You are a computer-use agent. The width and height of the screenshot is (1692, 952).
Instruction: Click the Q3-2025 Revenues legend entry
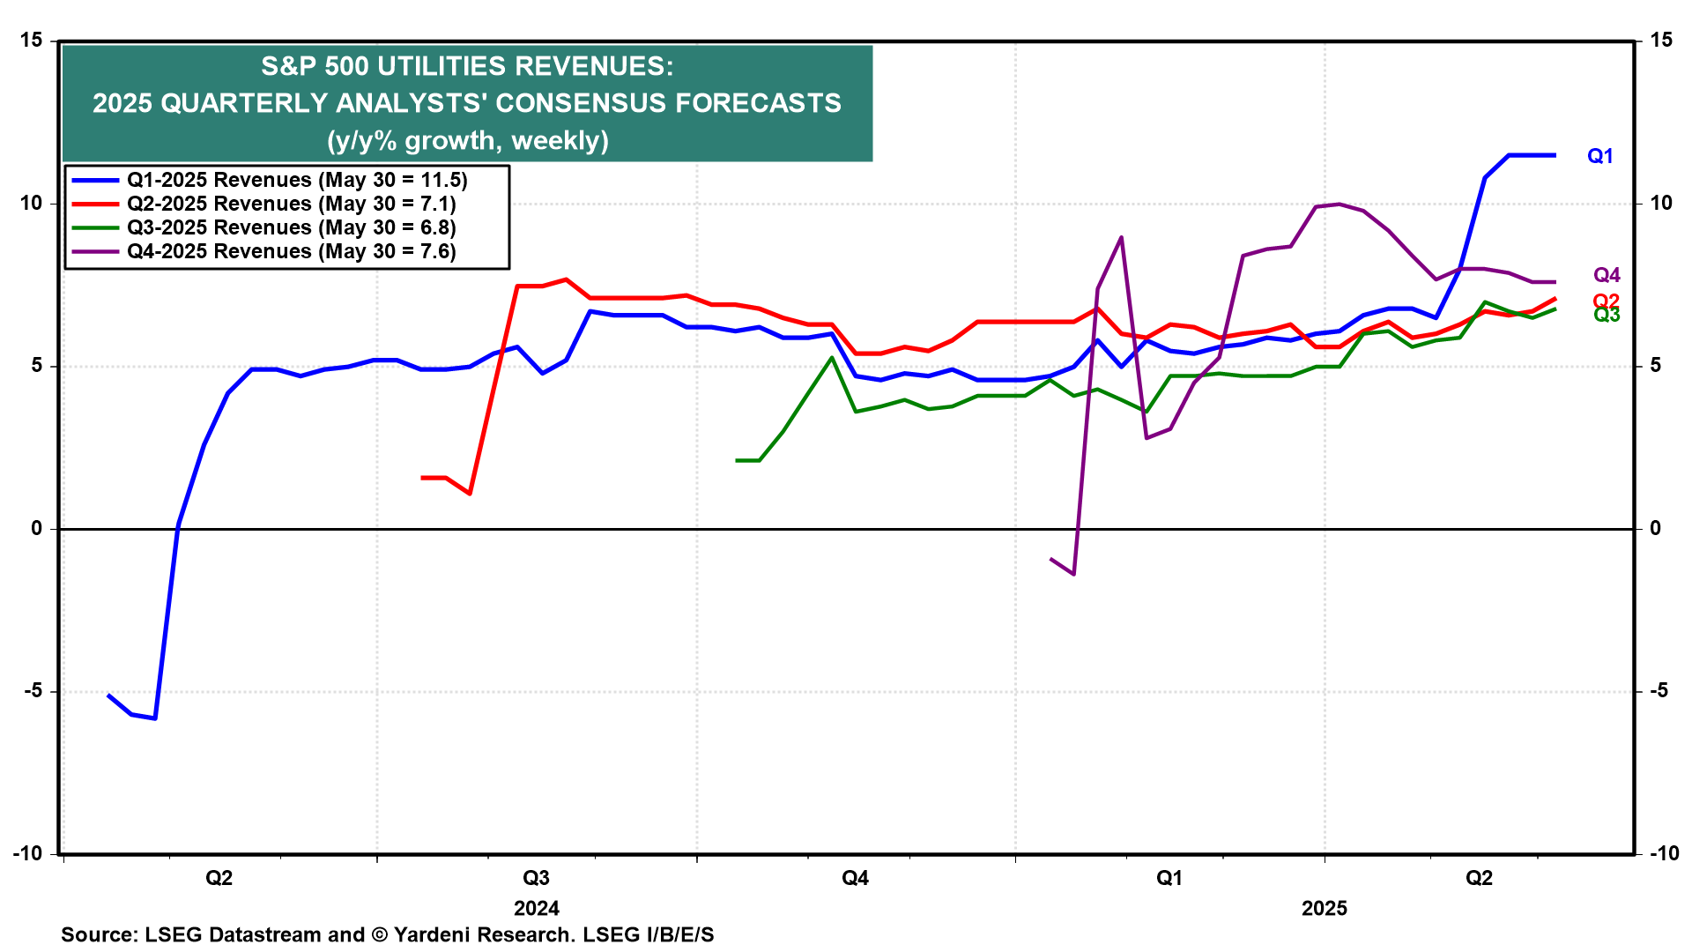click(291, 227)
